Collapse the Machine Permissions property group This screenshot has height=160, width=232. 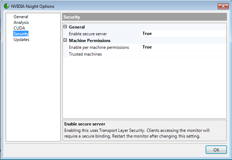65,40
